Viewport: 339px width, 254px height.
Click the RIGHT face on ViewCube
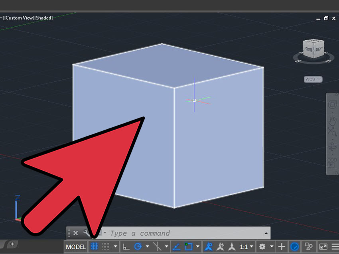pyautogui.click(x=319, y=49)
